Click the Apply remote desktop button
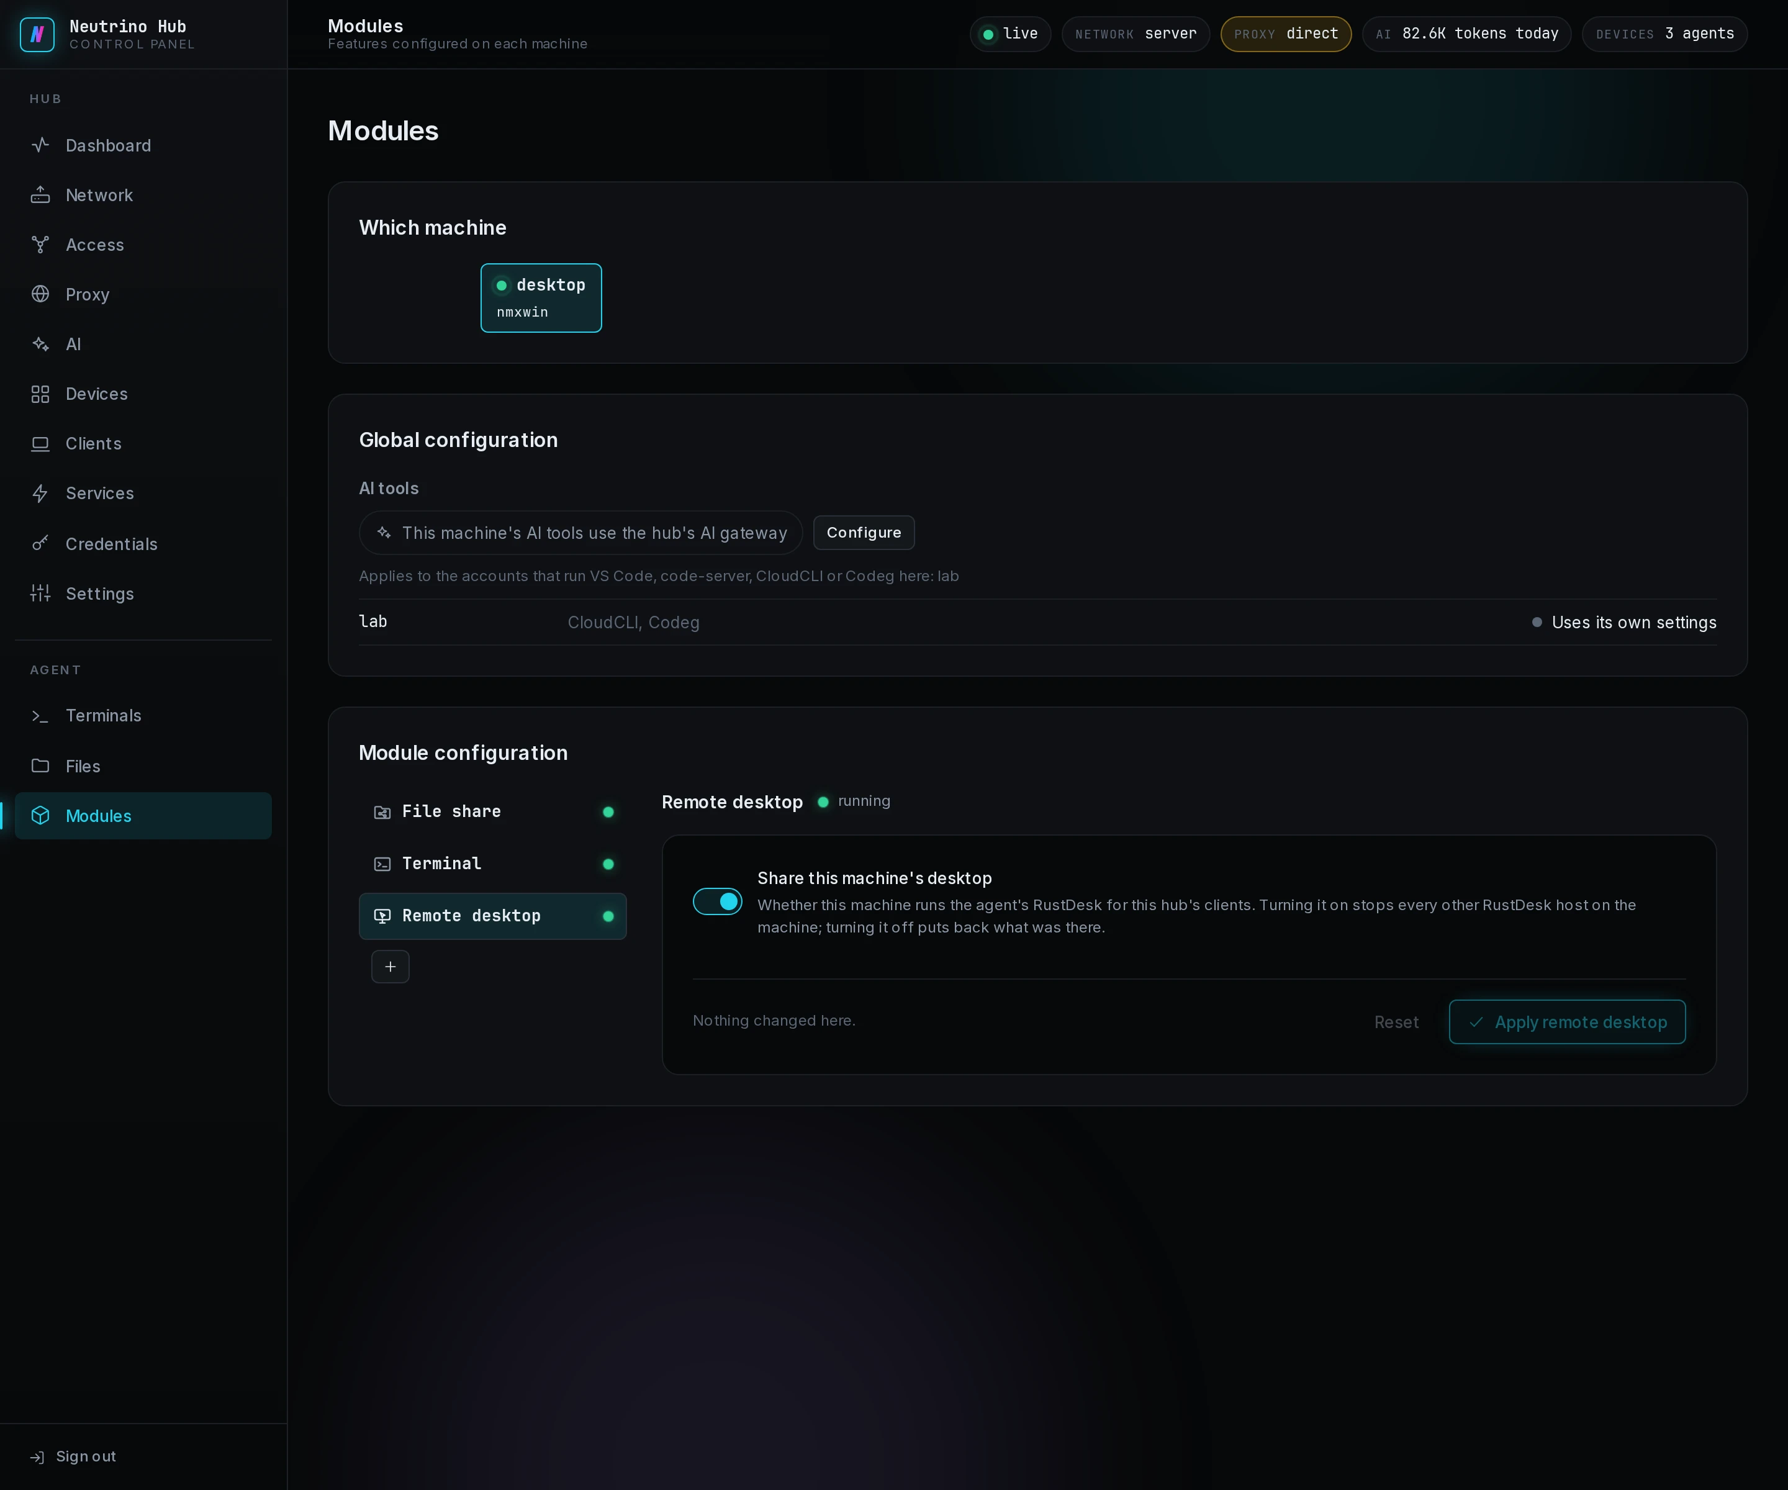This screenshot has height=1490, width=1788. [x=1566, y=1022]
